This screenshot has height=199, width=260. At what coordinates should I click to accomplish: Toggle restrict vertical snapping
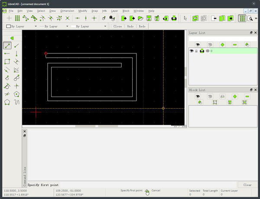pyautogui.click(x=86, y=18)
